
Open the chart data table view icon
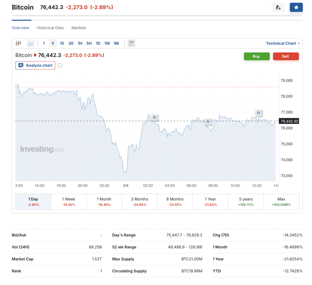pyautogui.click(x=131, y=43)
